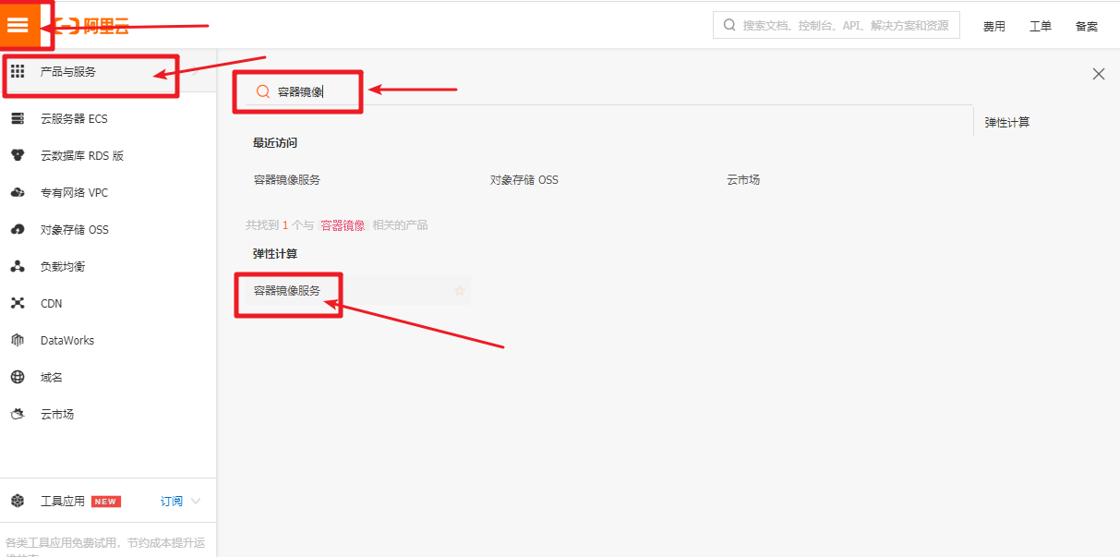Viewport: 1120px width, 557px height.
Task: Click the DataWorks icon
Action: click(18, 340)
